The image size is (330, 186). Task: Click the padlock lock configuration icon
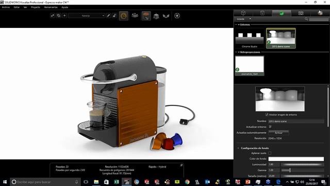coord(114,16)
